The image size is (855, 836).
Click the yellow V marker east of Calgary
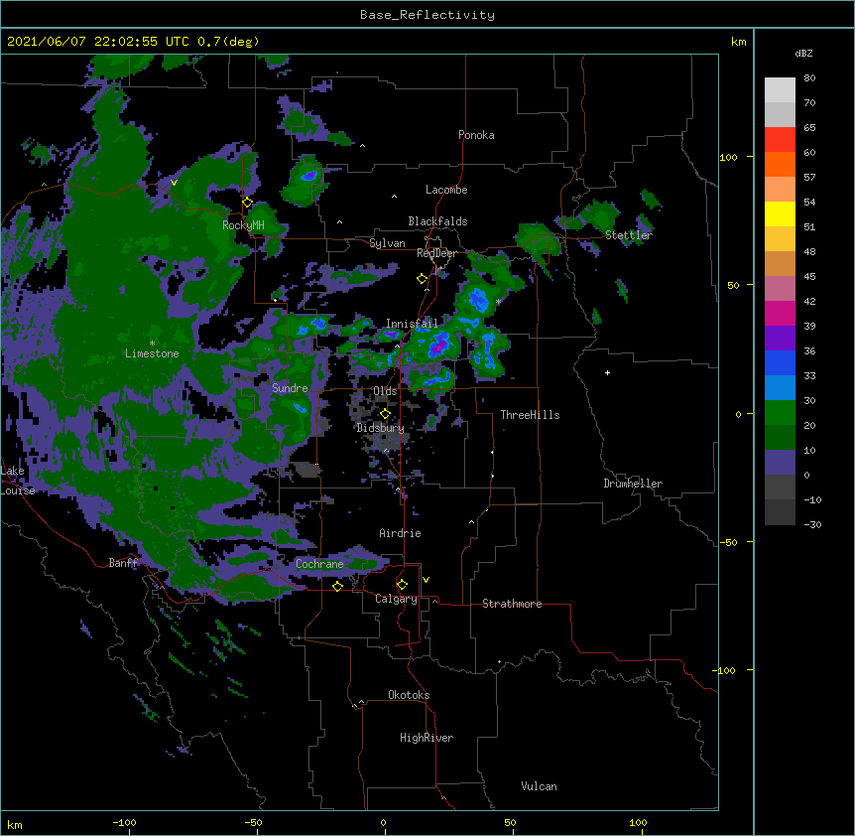click(x=426, y=580)
